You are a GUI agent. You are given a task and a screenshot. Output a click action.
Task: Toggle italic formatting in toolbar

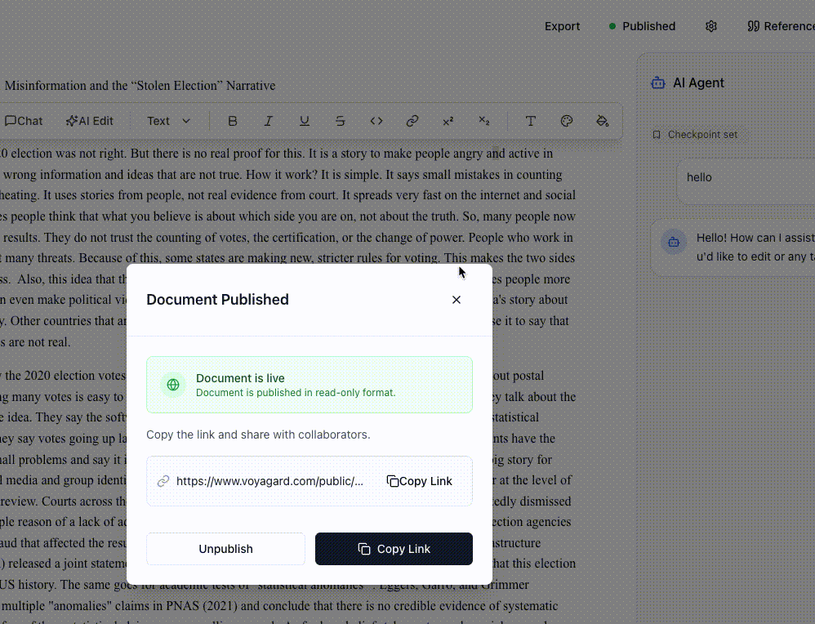pos(269,121)
